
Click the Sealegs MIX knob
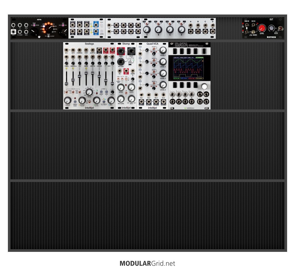point(111,100)
